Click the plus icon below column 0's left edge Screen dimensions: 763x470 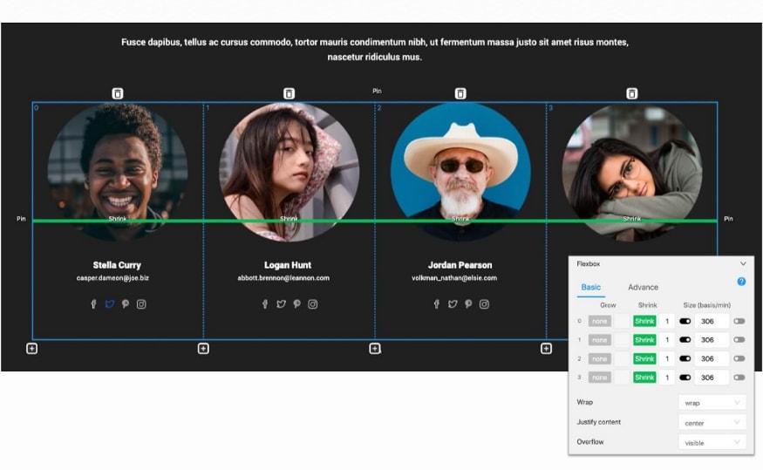click(31, 349)
